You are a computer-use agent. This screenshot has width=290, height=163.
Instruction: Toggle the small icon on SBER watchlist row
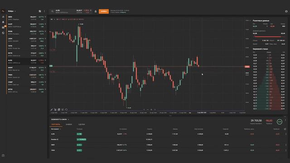[x=45, y=17]
